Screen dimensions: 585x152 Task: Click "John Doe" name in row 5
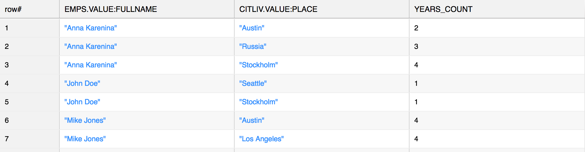tap(82, 102)
